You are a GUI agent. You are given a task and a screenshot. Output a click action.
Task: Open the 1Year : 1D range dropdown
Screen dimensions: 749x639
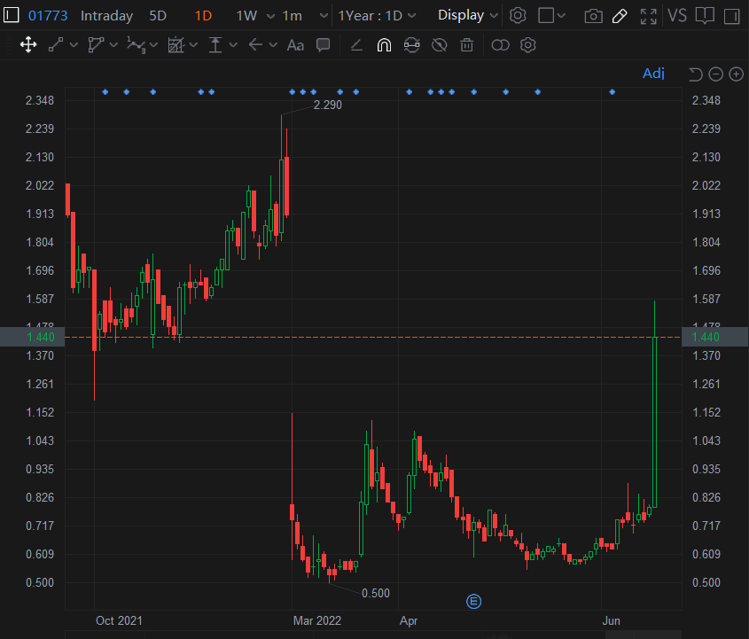[x=377, y=16]
